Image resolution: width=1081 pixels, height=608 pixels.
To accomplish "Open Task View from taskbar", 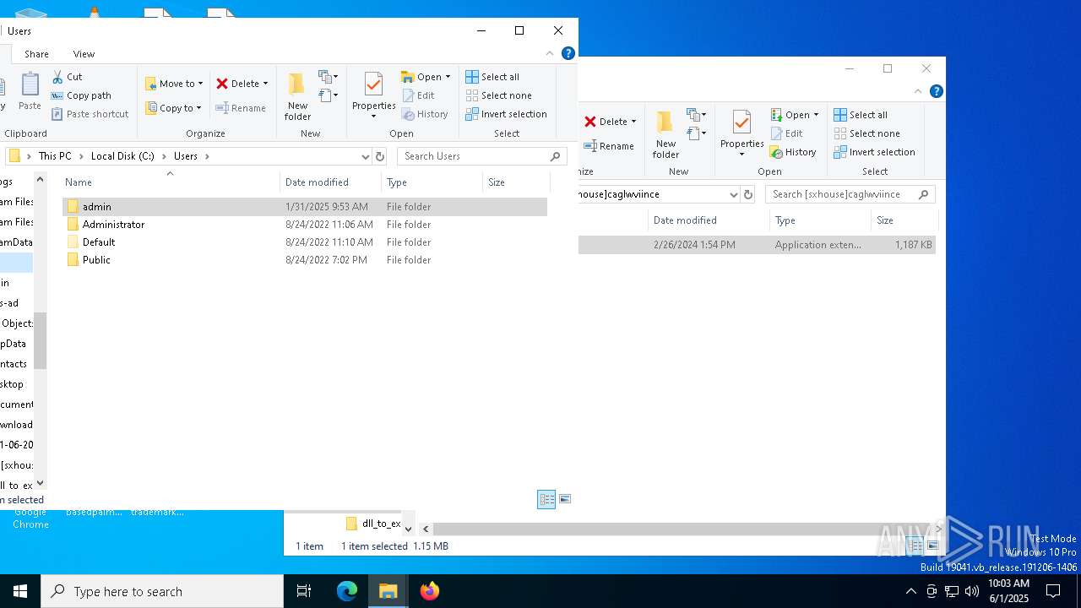I will [304, 591].
